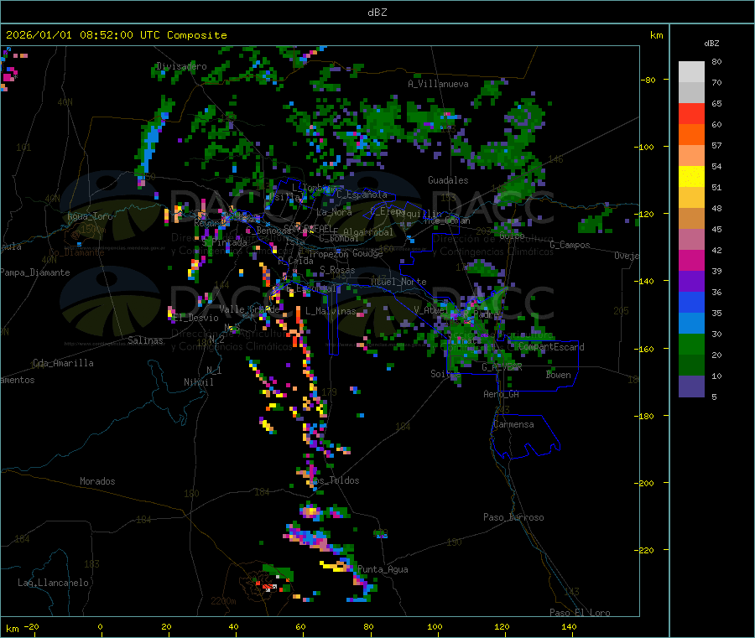Click the 2026/01/01 08:52:00 UTC Composite timestamp
755x638 pixels.
point(116,35)
